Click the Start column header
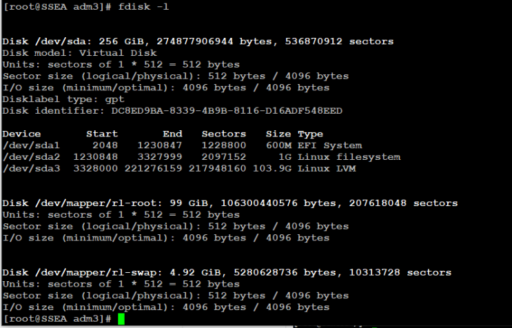The height and width of the screenshot is (328, 512). (x=101, y=134)
